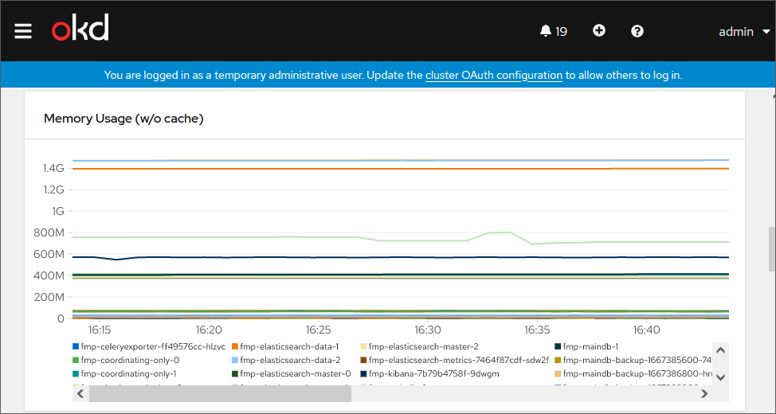Open the hamburger navigation menu
The image size is (776, 414).
(23, 31)
